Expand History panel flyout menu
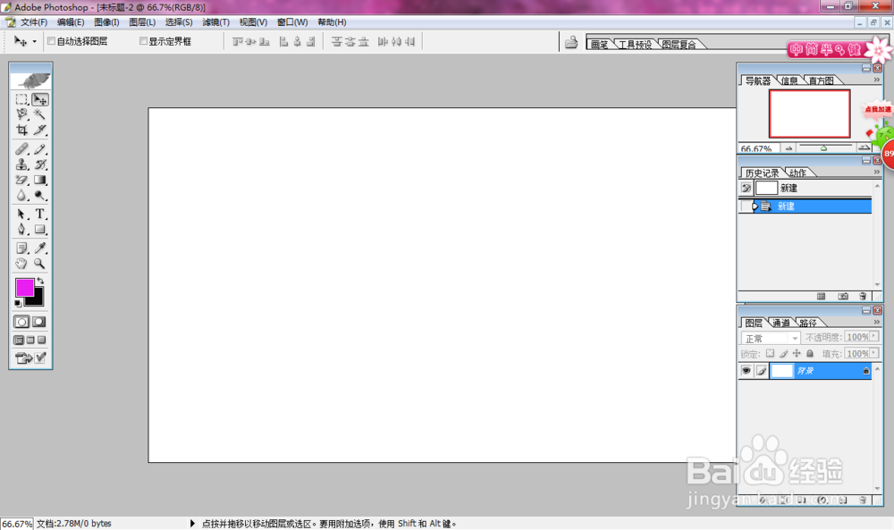Viewport: 894px width, 530px height. [877, 172]
